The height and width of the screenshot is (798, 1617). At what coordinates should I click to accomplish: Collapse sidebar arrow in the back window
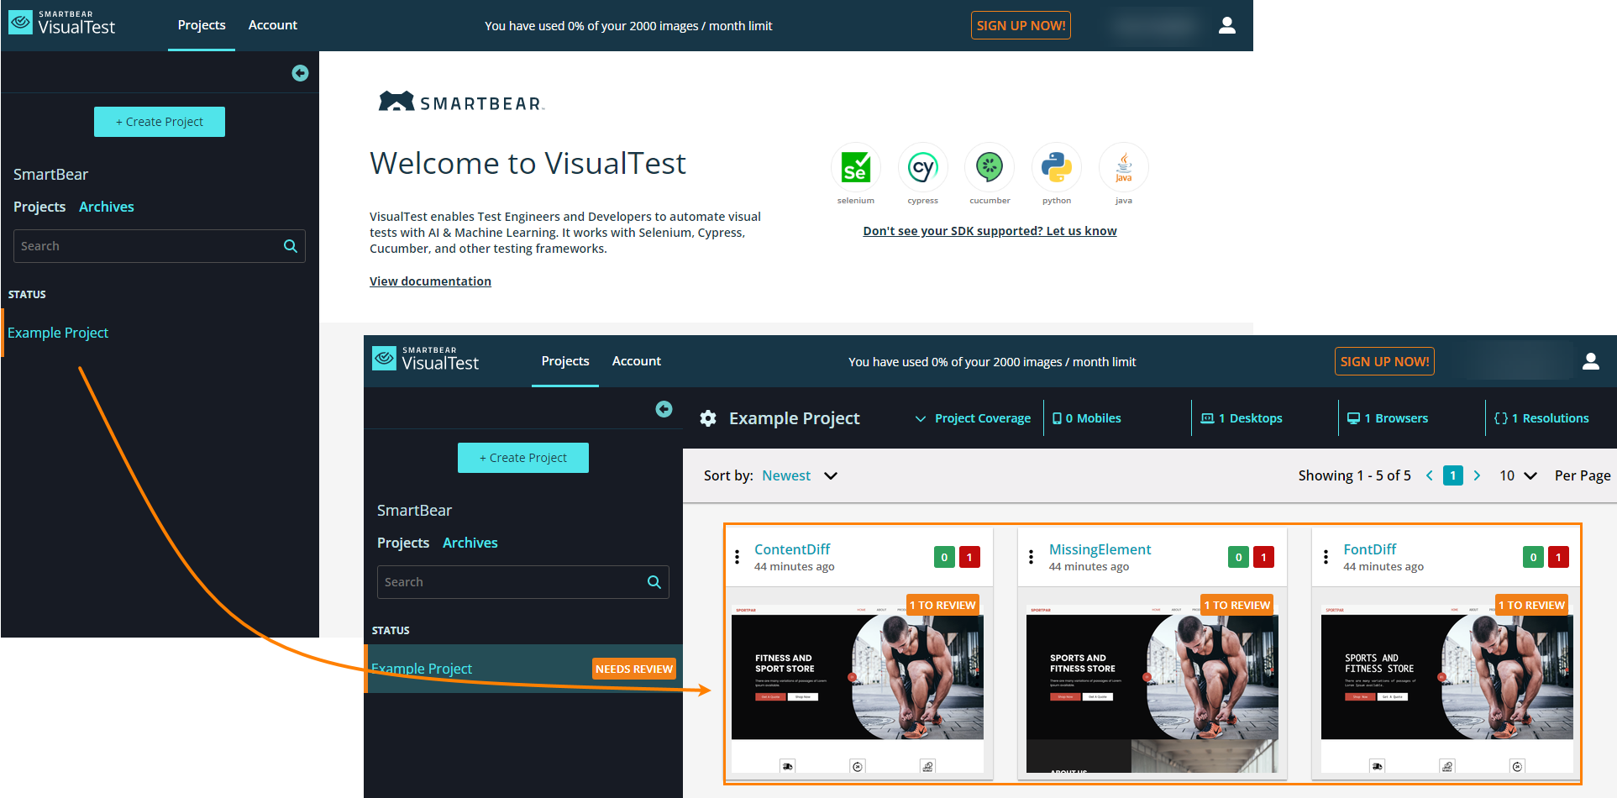click(300, 73)
